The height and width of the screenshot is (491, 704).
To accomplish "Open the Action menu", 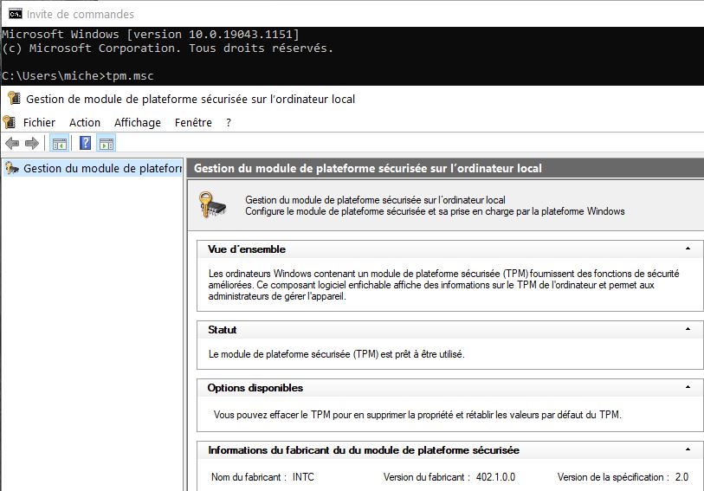I will 85,122.
